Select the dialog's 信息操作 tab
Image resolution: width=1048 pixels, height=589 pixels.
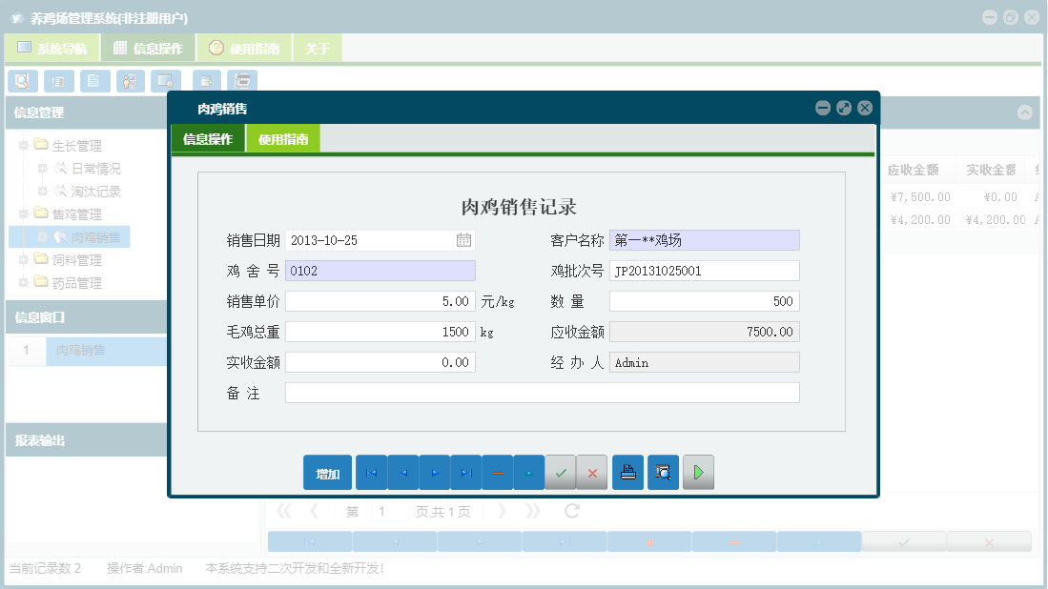(x=208, y=139)
